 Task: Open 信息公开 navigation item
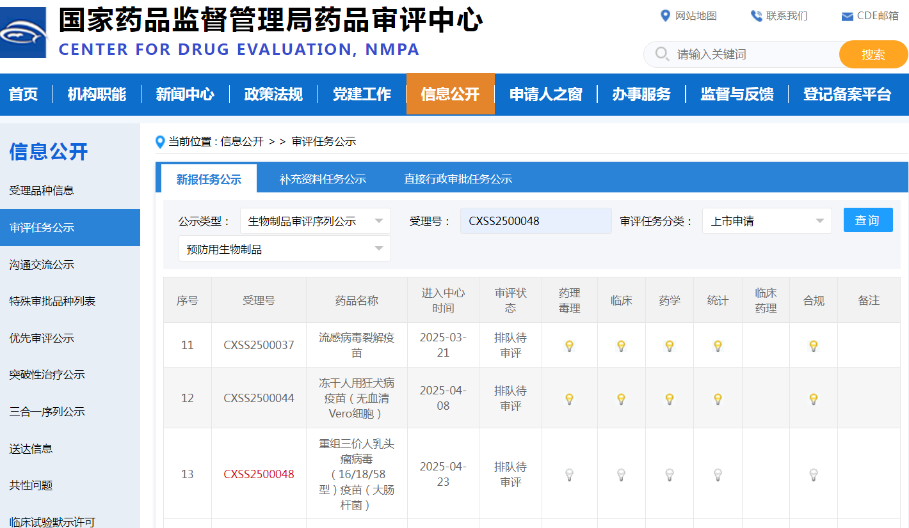(450, 94)
